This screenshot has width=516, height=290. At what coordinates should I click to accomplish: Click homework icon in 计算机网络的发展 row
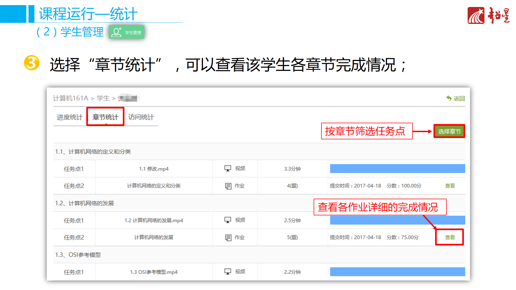tap(228, 237)
